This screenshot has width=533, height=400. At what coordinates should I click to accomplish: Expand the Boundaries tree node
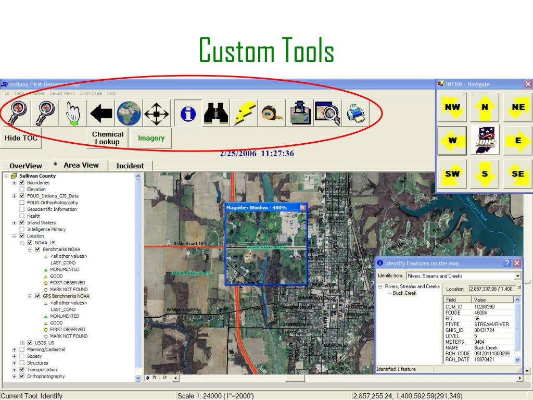[x=14, y=183]
